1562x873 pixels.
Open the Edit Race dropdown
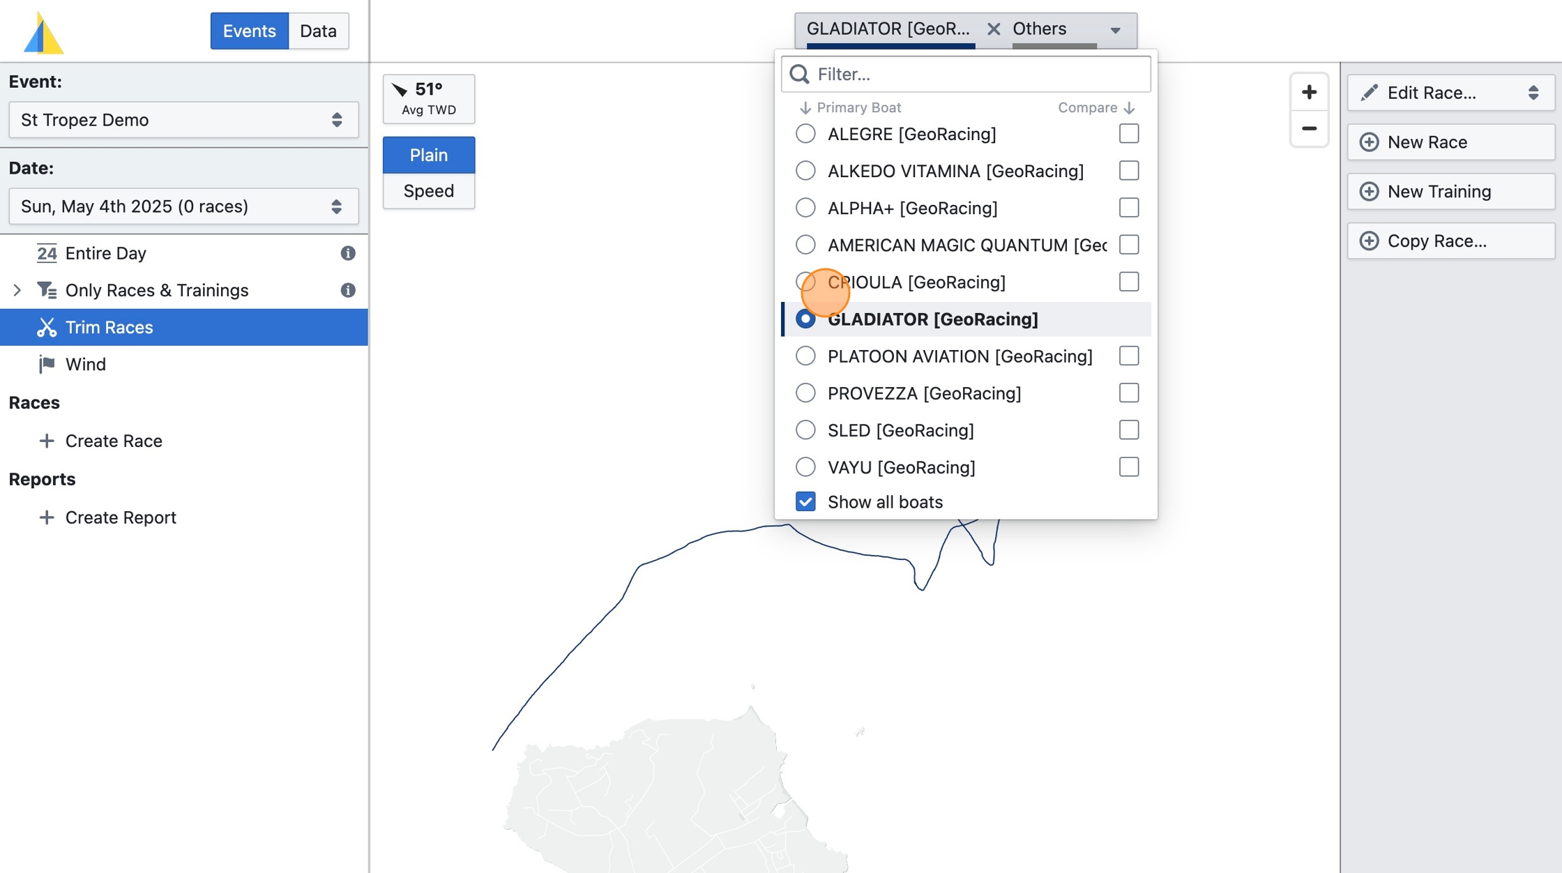point(1450,93)
